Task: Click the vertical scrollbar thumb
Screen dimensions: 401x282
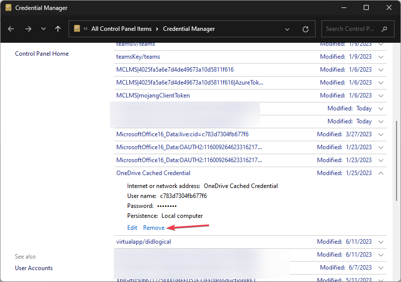Action: [397, 161]
